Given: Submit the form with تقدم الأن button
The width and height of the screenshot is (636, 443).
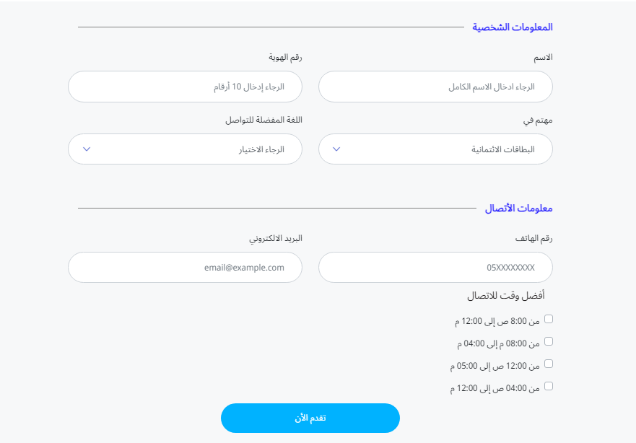Looking at the screenshot, I should coord(310,418).
